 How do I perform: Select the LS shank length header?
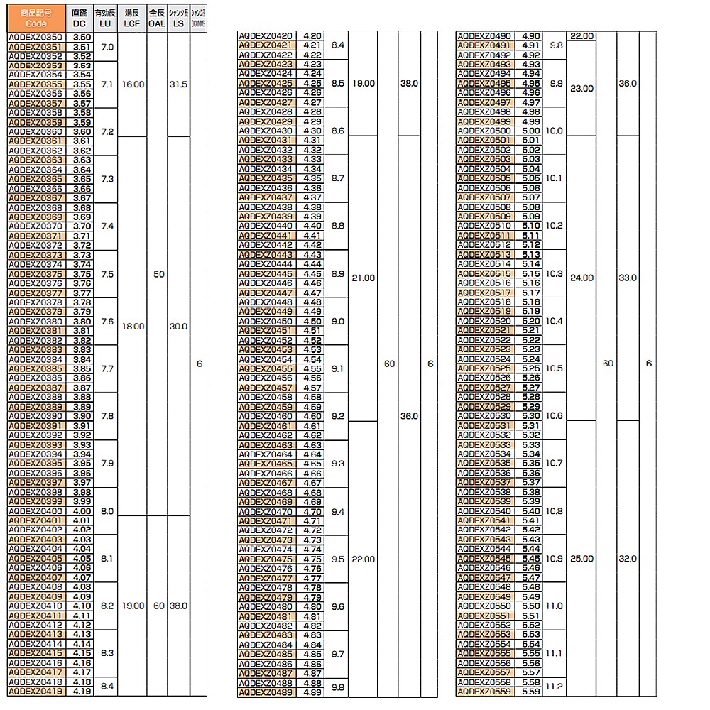click(x=179, y=18)
